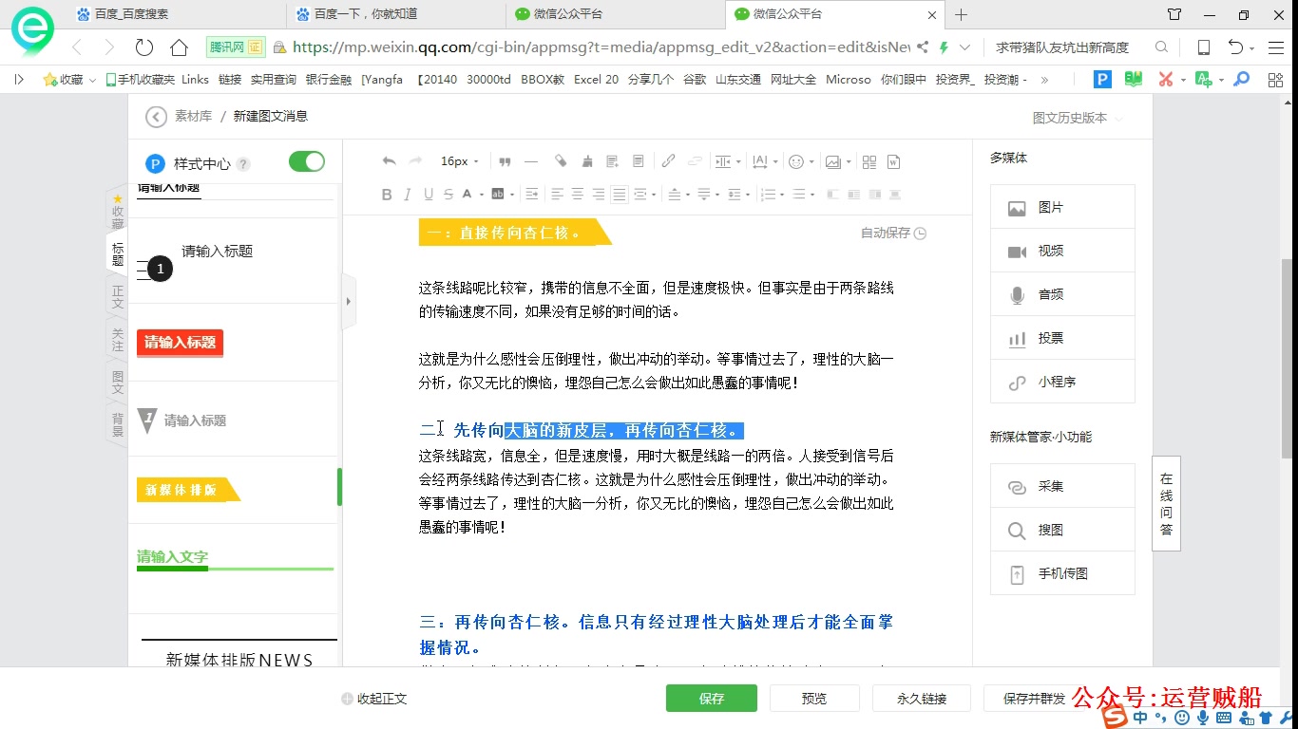Click 保存并群发 button
This screenshot has height=729, width=1298.
click(1034, 699)
